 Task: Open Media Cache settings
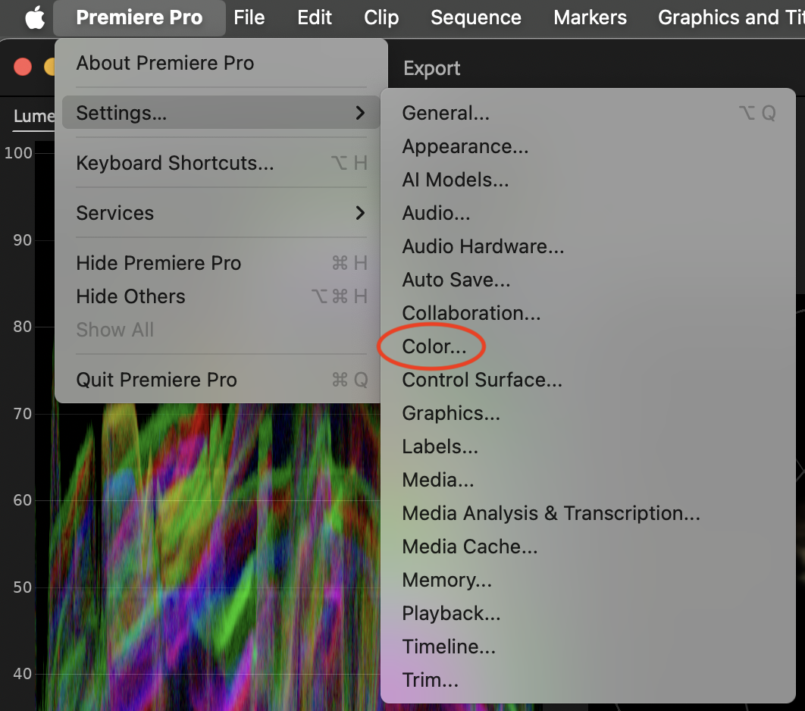pyautogui.click(x=470, y=547)
